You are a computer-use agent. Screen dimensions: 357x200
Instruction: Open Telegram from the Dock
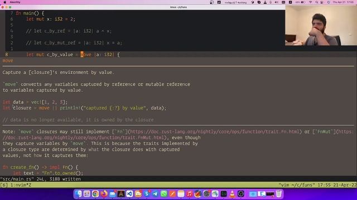[155, 194]
